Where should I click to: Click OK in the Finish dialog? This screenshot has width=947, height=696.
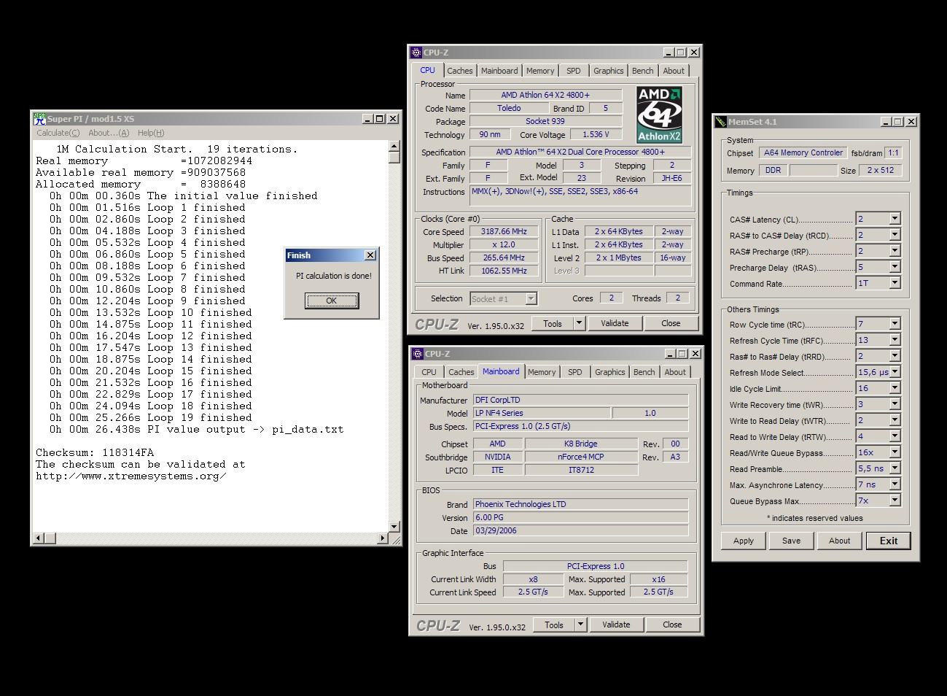pos(332,301)
